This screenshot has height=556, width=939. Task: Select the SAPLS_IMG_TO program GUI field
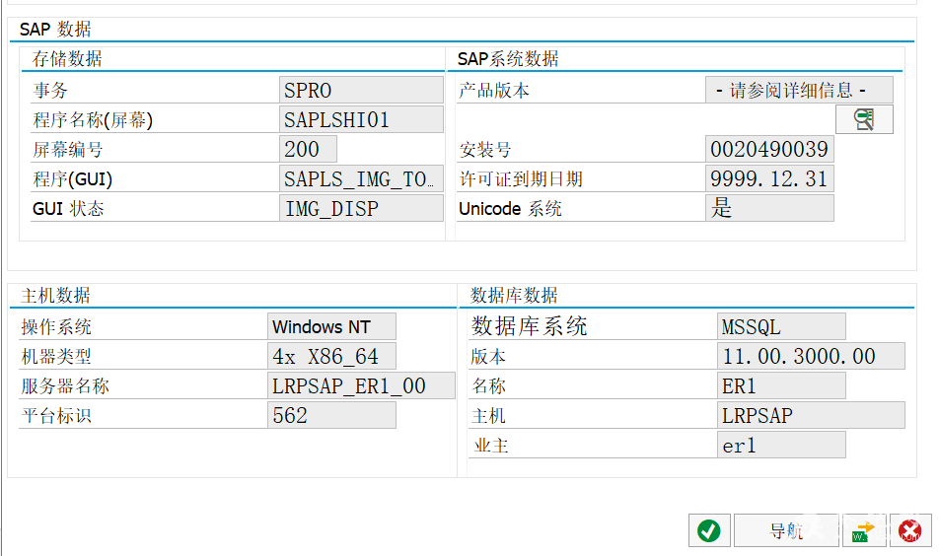pyautogui.click(x=361, y=178)
